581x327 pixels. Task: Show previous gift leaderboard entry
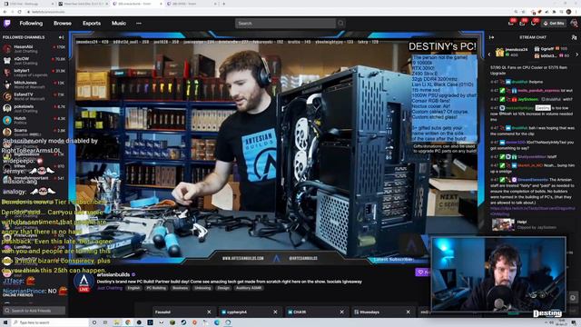(489, 54)
